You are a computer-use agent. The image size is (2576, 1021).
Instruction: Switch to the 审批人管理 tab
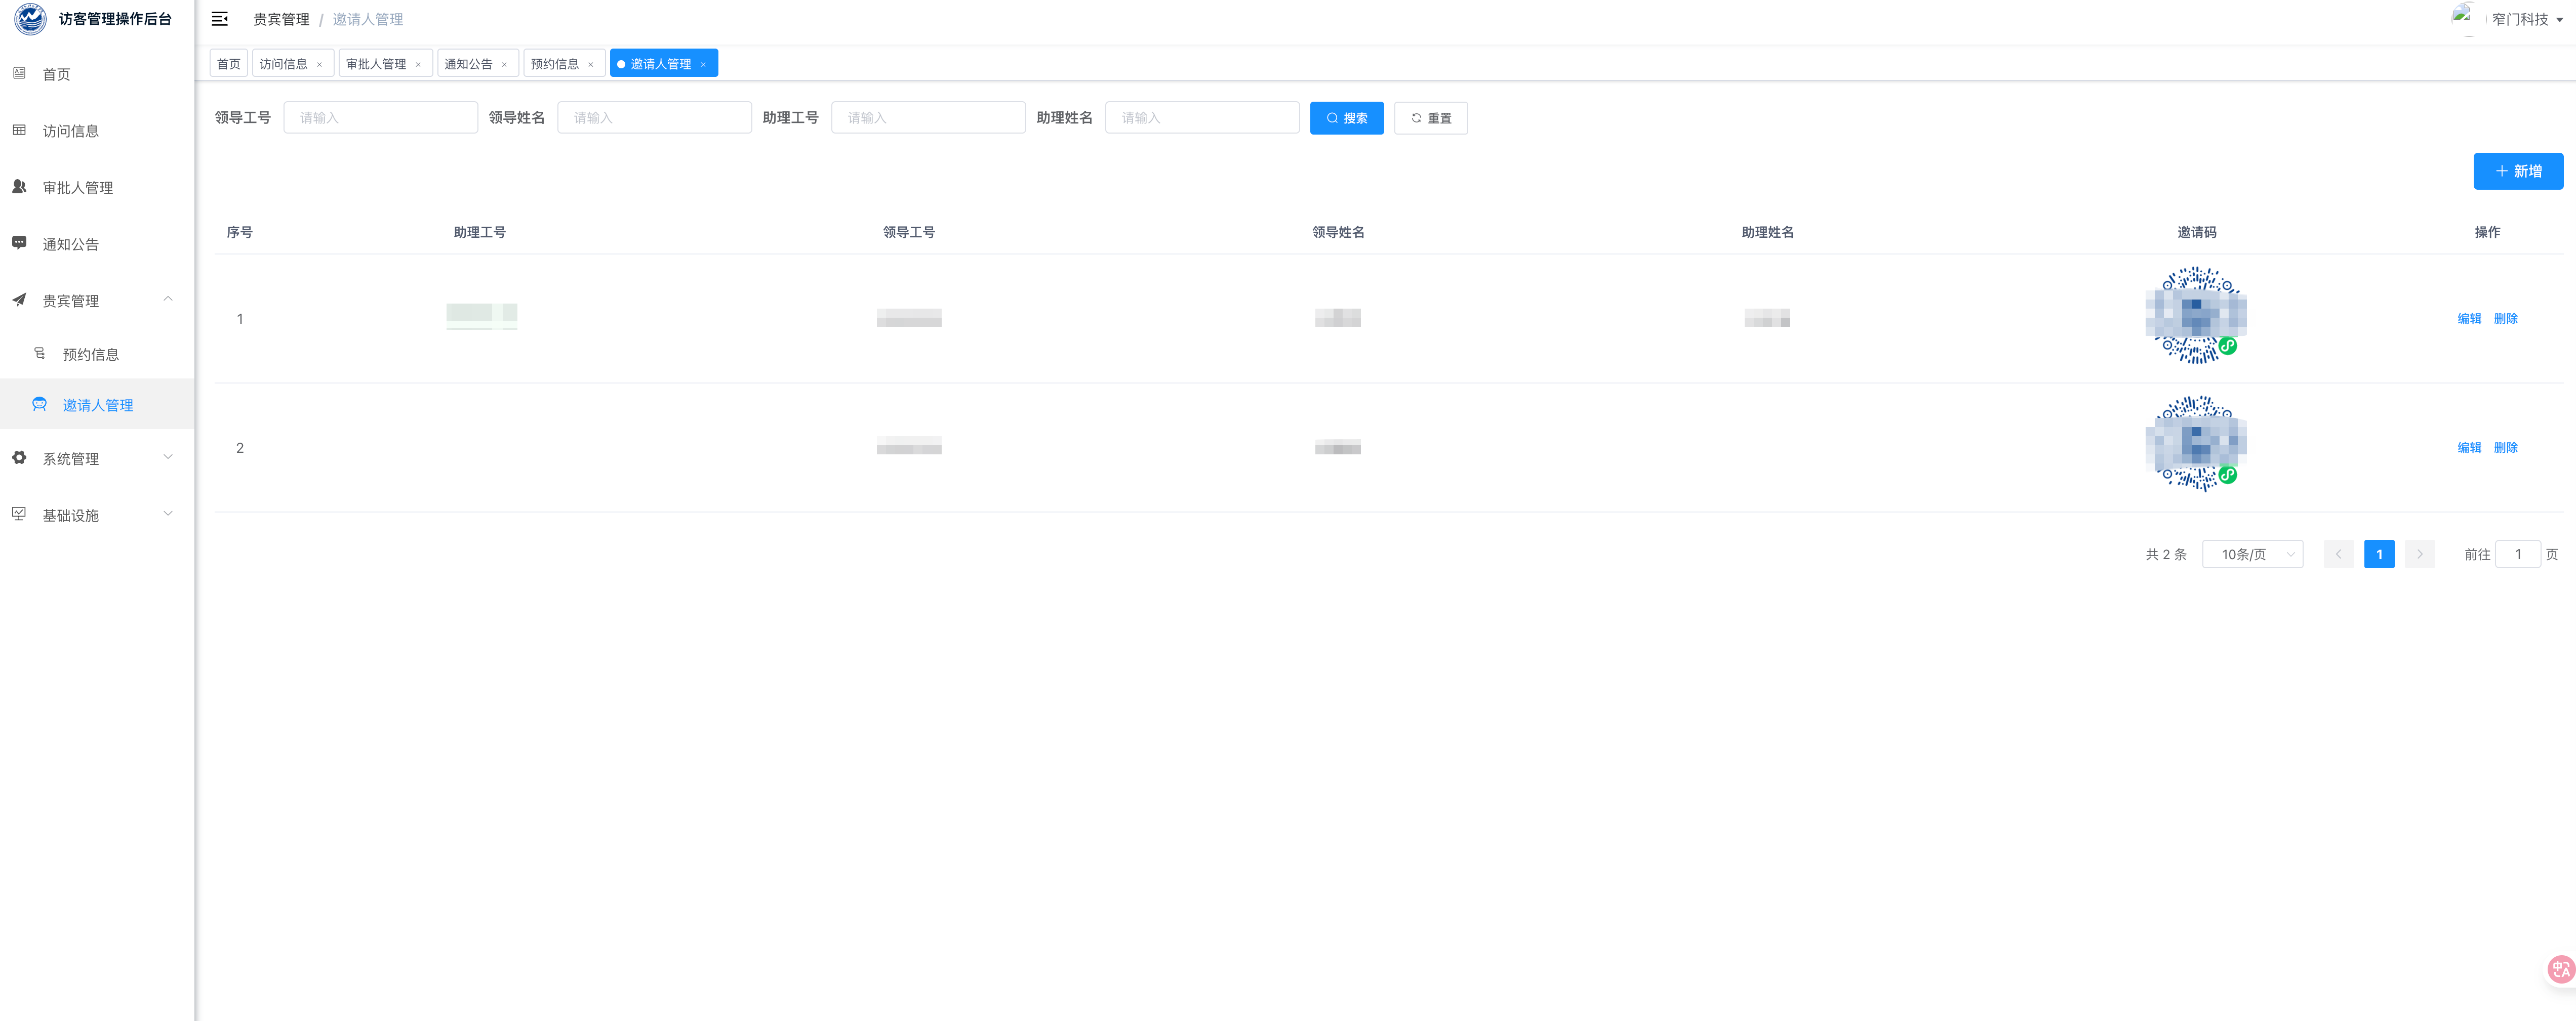(376, 64)
